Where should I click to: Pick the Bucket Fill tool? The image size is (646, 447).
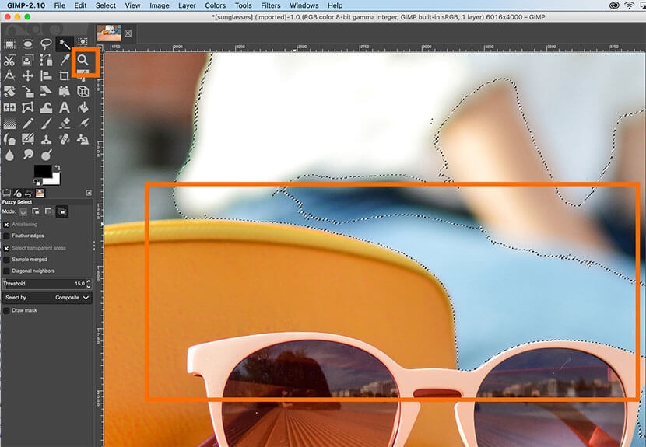pos(83,107)
